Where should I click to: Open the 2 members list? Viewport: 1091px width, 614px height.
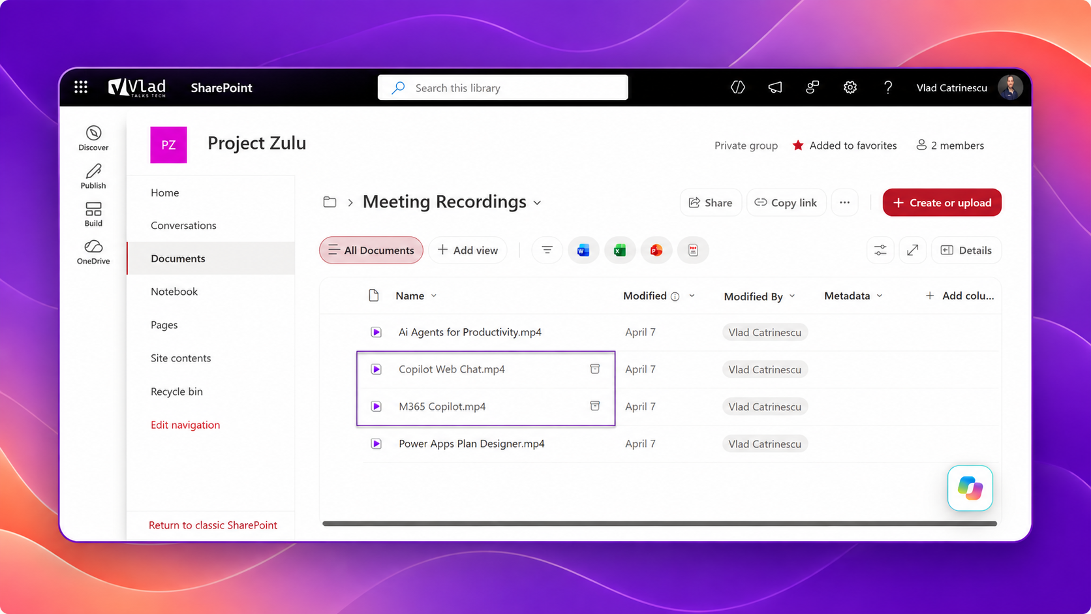tap(950, 146)
